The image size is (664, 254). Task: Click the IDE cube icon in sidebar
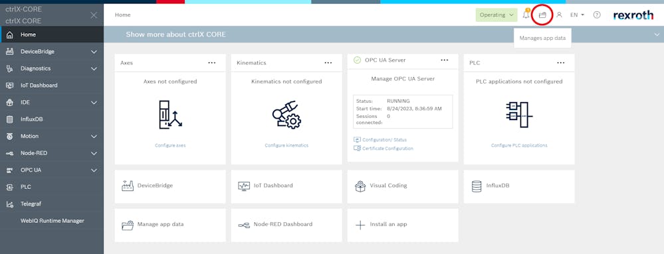(9, 102)
